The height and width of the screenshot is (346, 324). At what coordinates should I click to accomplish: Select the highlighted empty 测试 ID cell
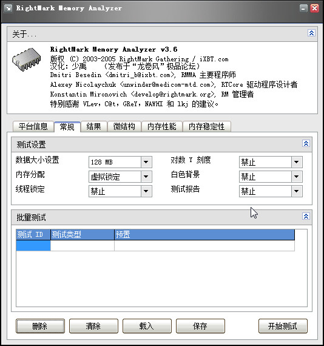[x=33, y=246]
